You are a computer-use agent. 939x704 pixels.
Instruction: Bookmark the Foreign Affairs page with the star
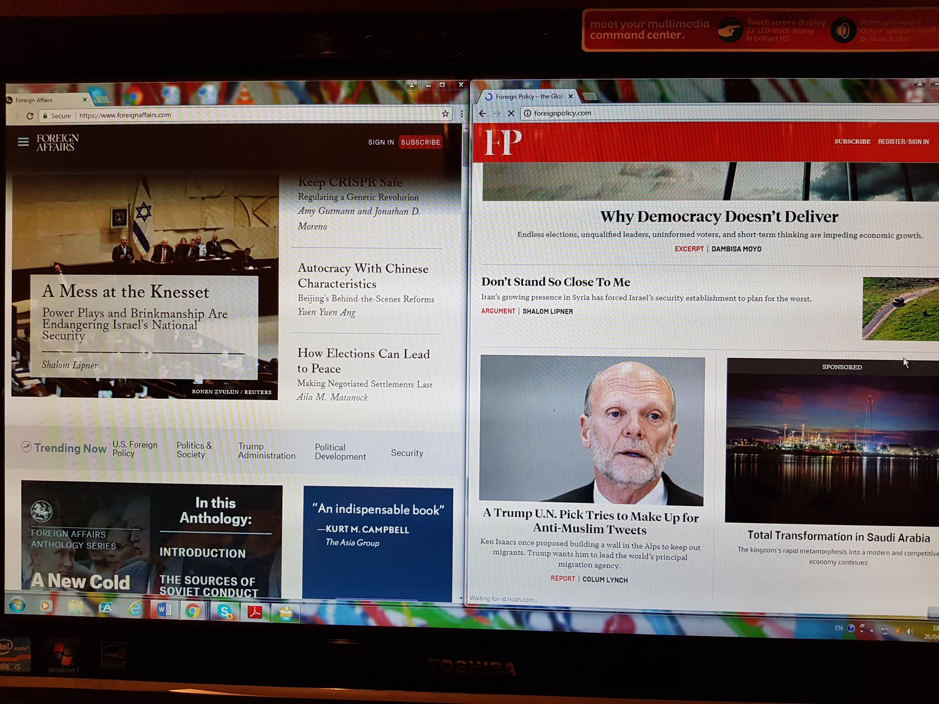445,114
